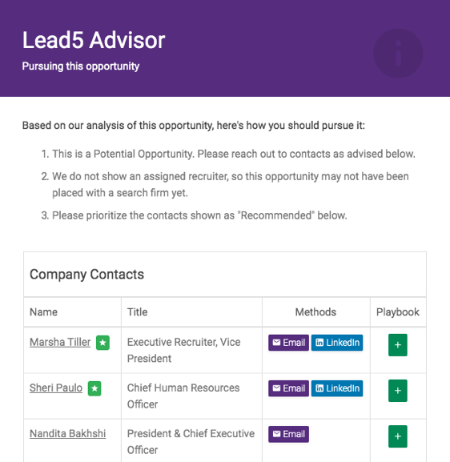Click the Title column header
This screenshot has width=450, height=462.
click(x=138, y=312)
